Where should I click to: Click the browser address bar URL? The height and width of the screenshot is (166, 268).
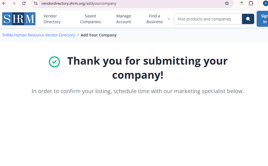click(x=79, y=4)
